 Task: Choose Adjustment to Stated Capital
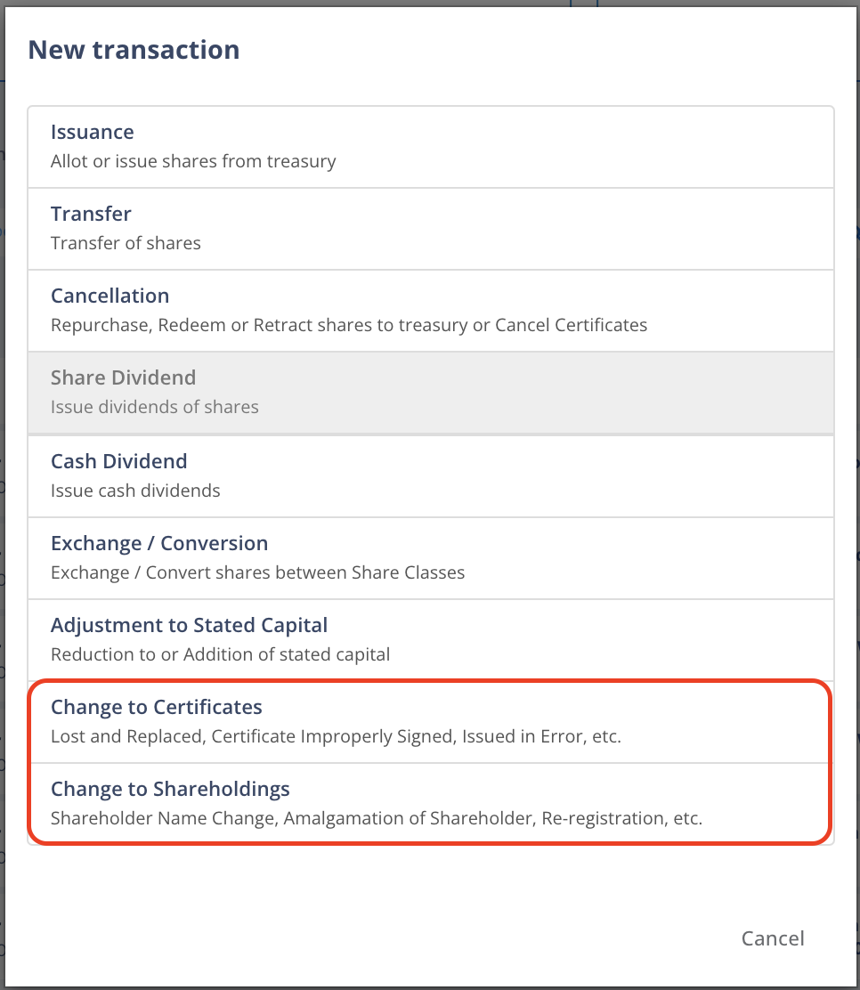tap(189, 626)
